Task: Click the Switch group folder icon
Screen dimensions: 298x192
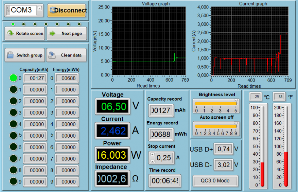Action: (x=11, y=55)
